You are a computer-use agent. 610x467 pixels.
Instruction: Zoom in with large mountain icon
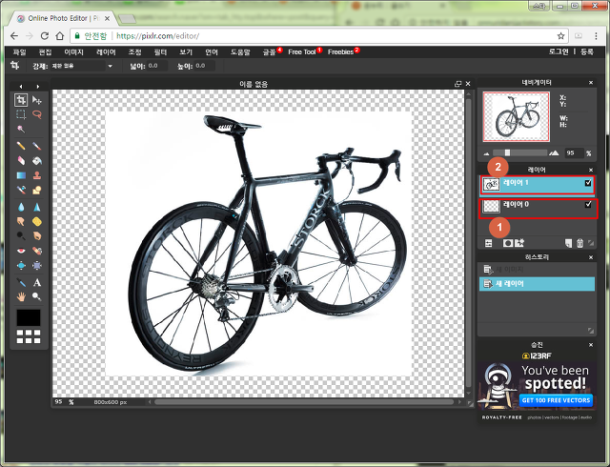[554, 152]
